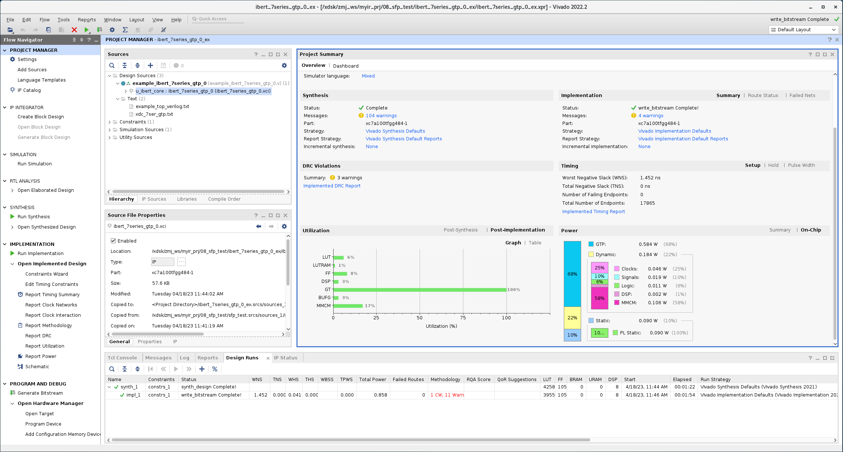The width and height of the screenshot is (843, 452).
Task: Open the Project Summary help icon
Action: [810, 54]
